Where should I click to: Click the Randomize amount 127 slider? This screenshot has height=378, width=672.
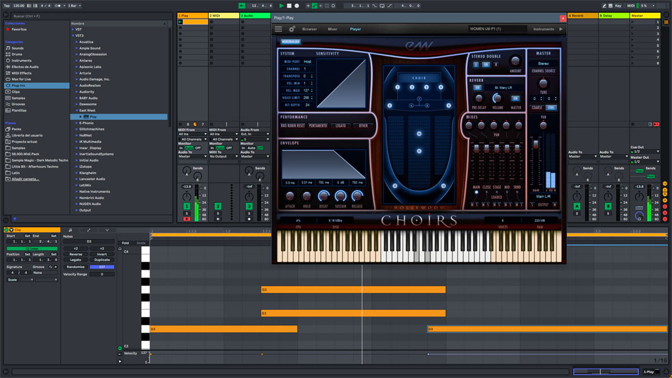click(x=102, y=267)
